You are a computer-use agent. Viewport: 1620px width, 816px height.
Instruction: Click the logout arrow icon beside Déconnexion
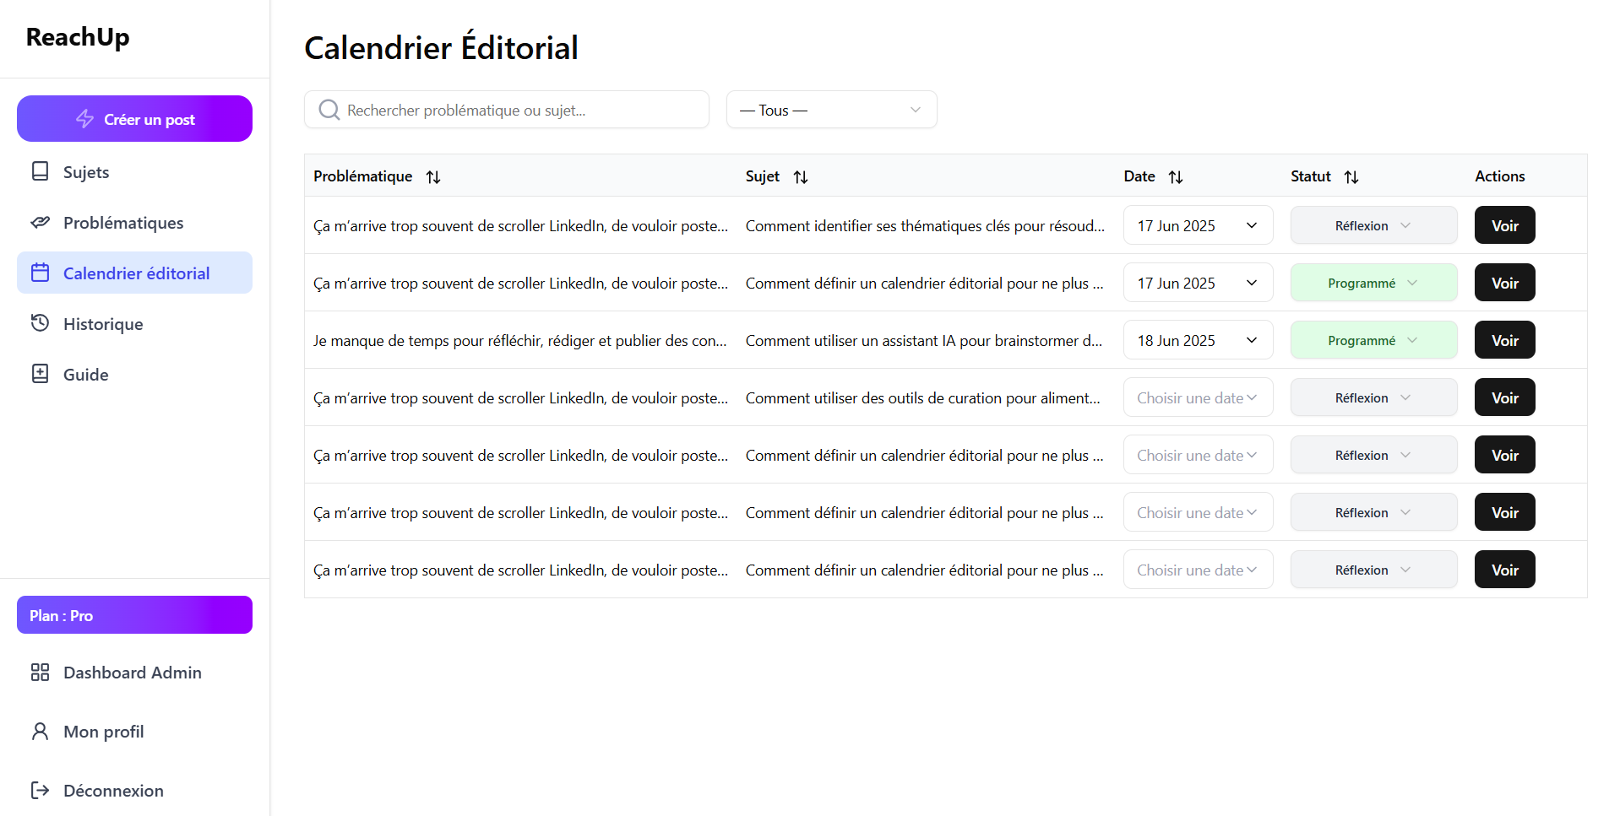(40, 790)
